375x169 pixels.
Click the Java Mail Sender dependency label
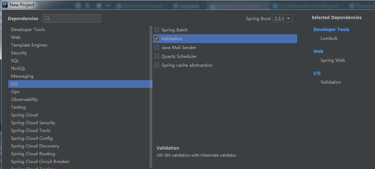tap(179, 48)
